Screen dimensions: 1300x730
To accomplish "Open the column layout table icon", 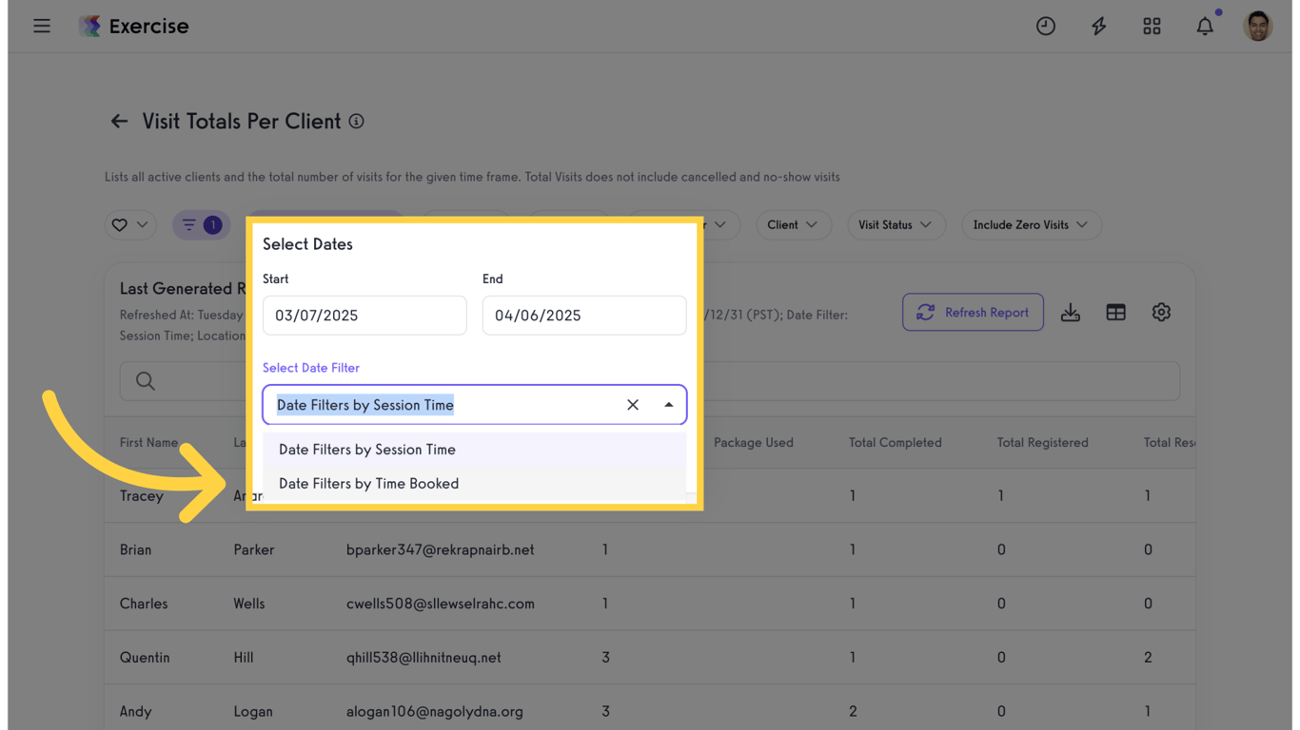I will (x=1115, y=313).
